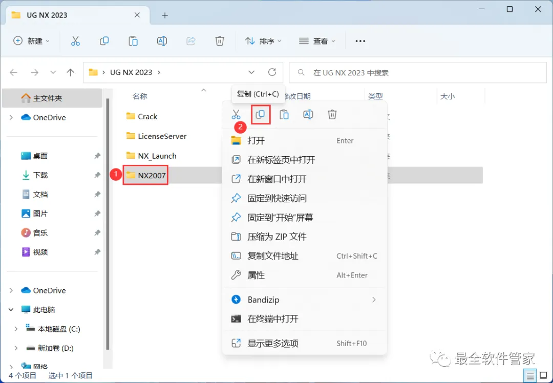Open the three-dot See more menu
The image size is (553, 383).
(360, 41)
